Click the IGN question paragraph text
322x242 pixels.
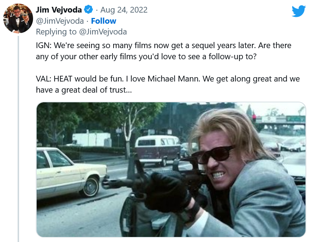coord(164,51)
